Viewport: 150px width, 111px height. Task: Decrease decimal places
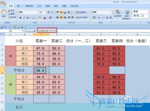[x=110, y=18]
